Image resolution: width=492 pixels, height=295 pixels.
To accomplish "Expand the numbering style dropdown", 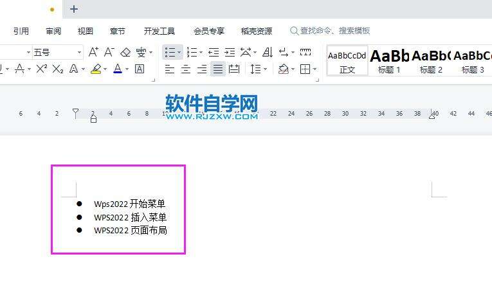I will (x=201, y=52).
